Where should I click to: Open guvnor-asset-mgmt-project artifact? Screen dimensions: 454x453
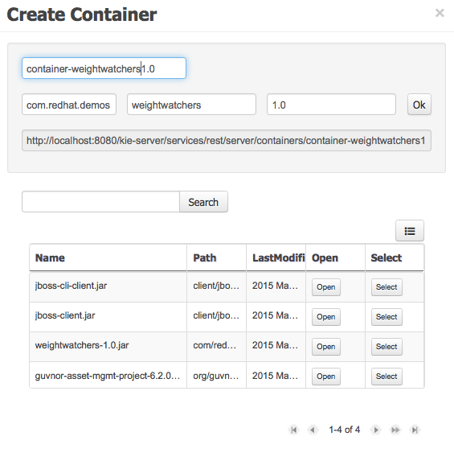326,377
